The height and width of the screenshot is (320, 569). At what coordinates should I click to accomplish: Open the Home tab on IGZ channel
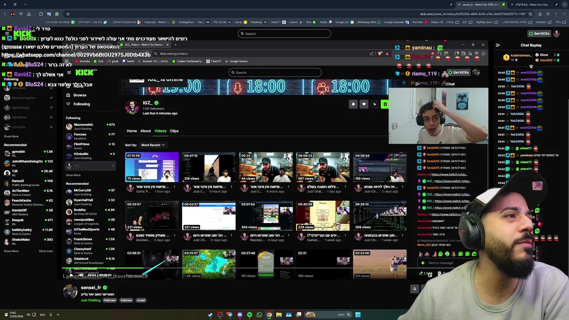(x=132, y=131)
